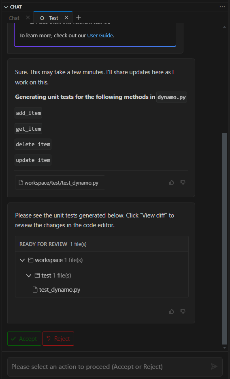230x379 pixels.
Task: Open the chat panel more actions menu
Action: (x=222, y=7)
